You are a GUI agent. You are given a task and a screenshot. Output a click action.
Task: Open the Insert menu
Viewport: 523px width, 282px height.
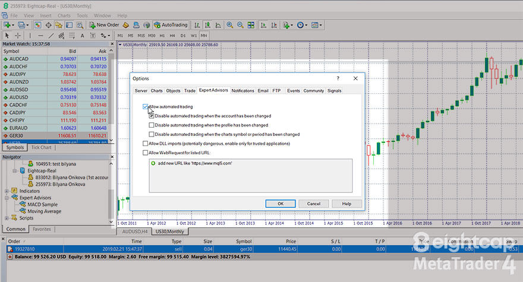coord(46,15)
